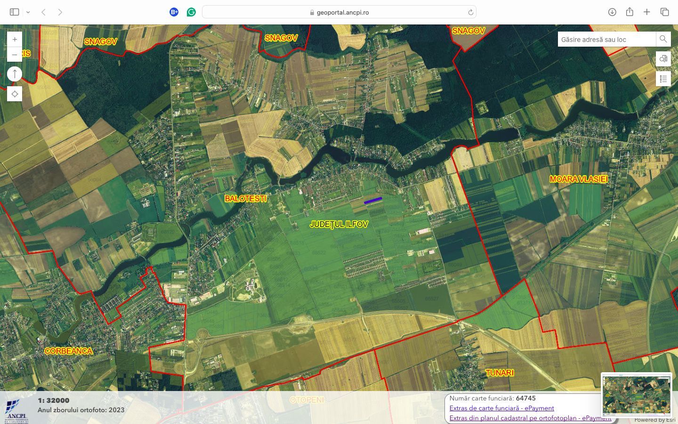Open the Safari share menu
The width and height of the screenshot is (678, 424).
pos(630,12)
